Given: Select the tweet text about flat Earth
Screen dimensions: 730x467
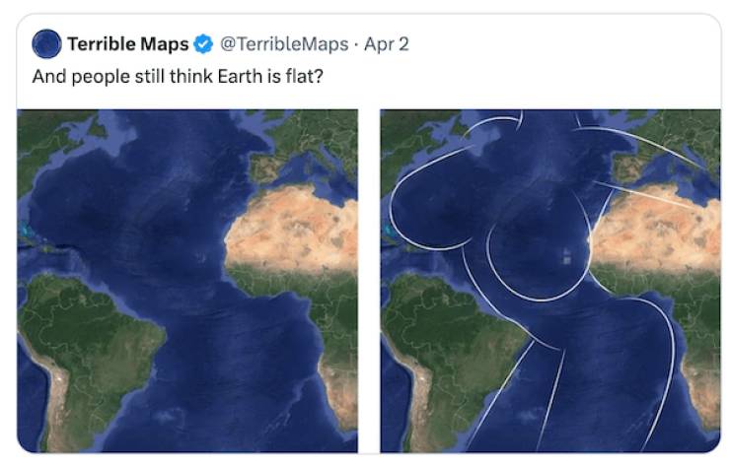Looking at the screenshot, I should (x=179, y=76).
